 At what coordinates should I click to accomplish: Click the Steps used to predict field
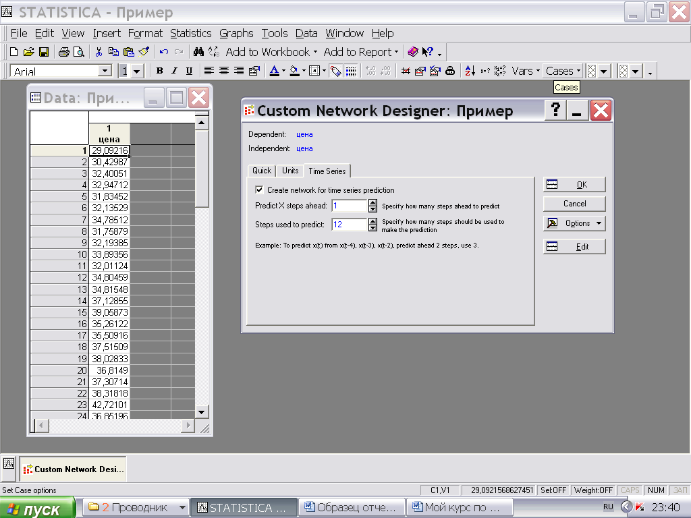click(350, 225)
